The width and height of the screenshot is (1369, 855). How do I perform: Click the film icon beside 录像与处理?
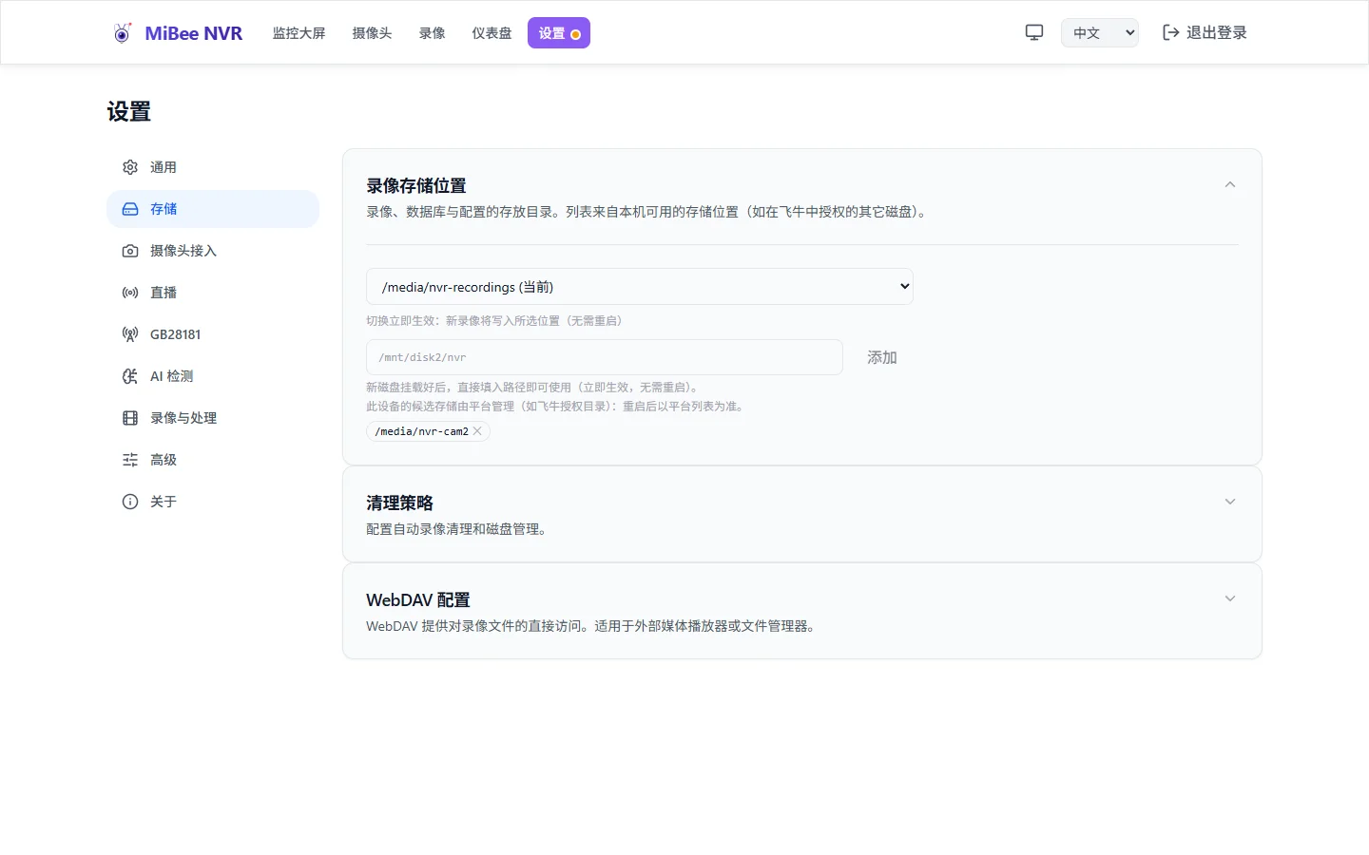pyautogui.click(x=130, y=418)
